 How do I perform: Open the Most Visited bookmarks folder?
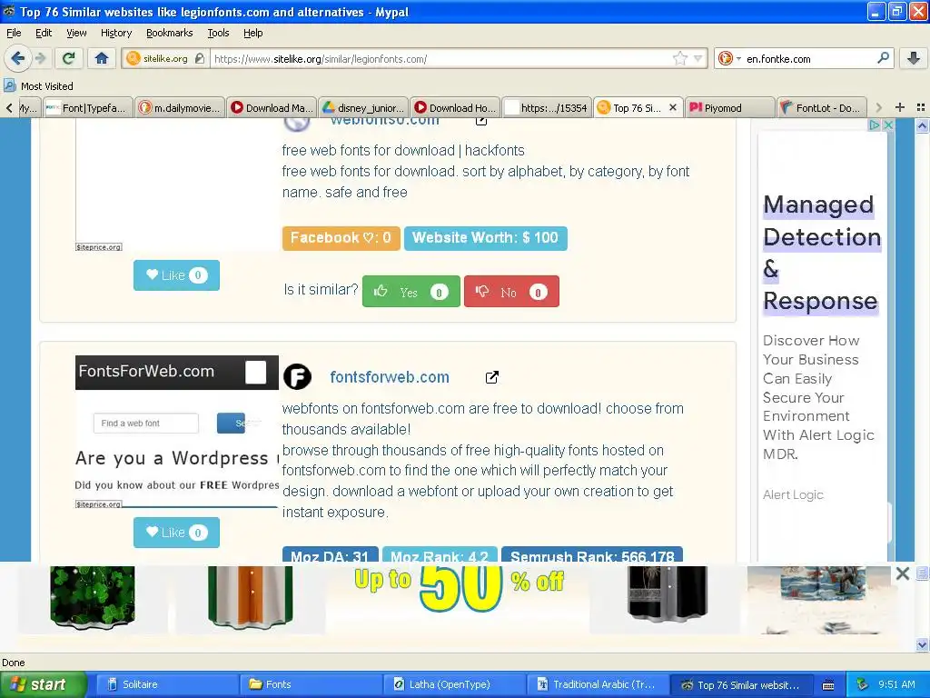[38, 86]
